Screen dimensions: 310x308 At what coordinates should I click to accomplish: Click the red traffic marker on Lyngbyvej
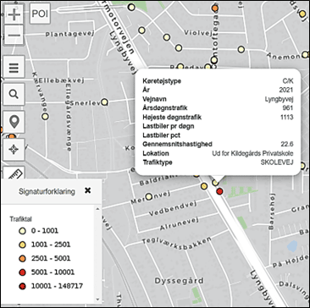click(219, 191)
